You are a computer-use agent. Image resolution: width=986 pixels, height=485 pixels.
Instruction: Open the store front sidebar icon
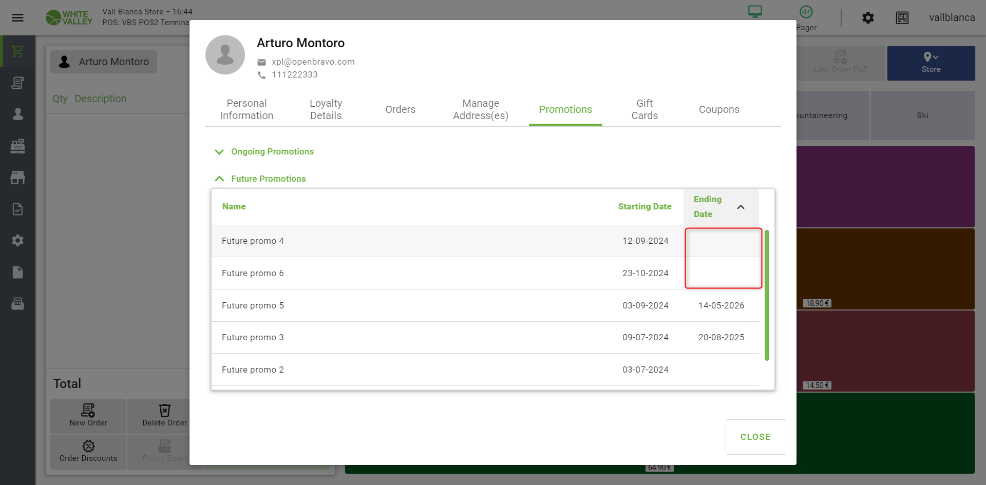coord(17,178)
